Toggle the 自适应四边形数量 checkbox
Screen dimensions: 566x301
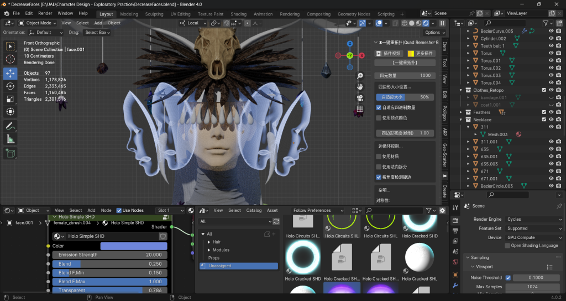click(x=379, y=107)
